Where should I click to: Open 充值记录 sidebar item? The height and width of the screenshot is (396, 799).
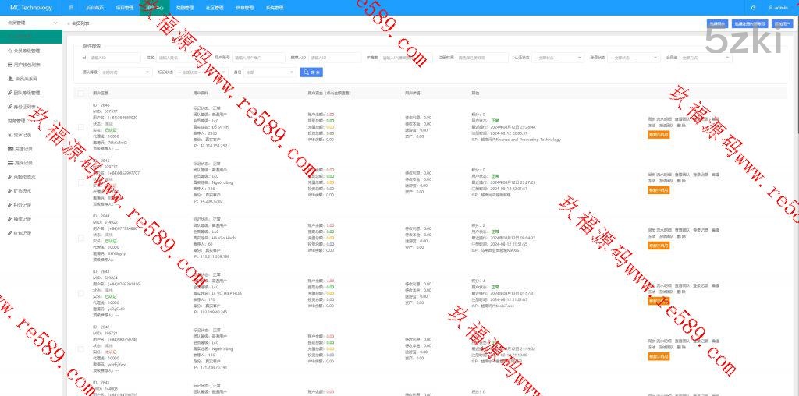coord(23,148)
